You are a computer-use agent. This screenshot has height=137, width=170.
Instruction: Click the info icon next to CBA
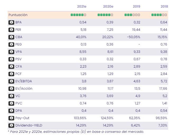[x=11, y=37]
